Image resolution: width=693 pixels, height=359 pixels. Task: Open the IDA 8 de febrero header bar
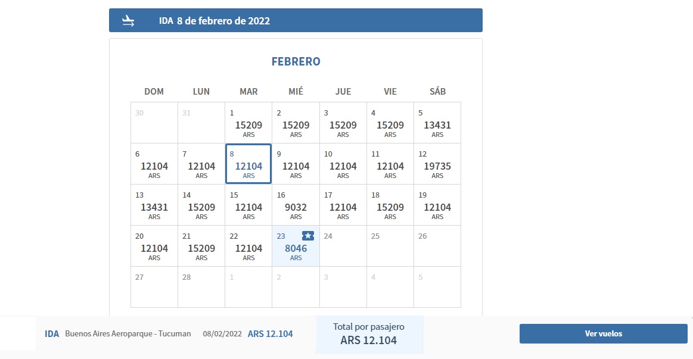point(296,20)
